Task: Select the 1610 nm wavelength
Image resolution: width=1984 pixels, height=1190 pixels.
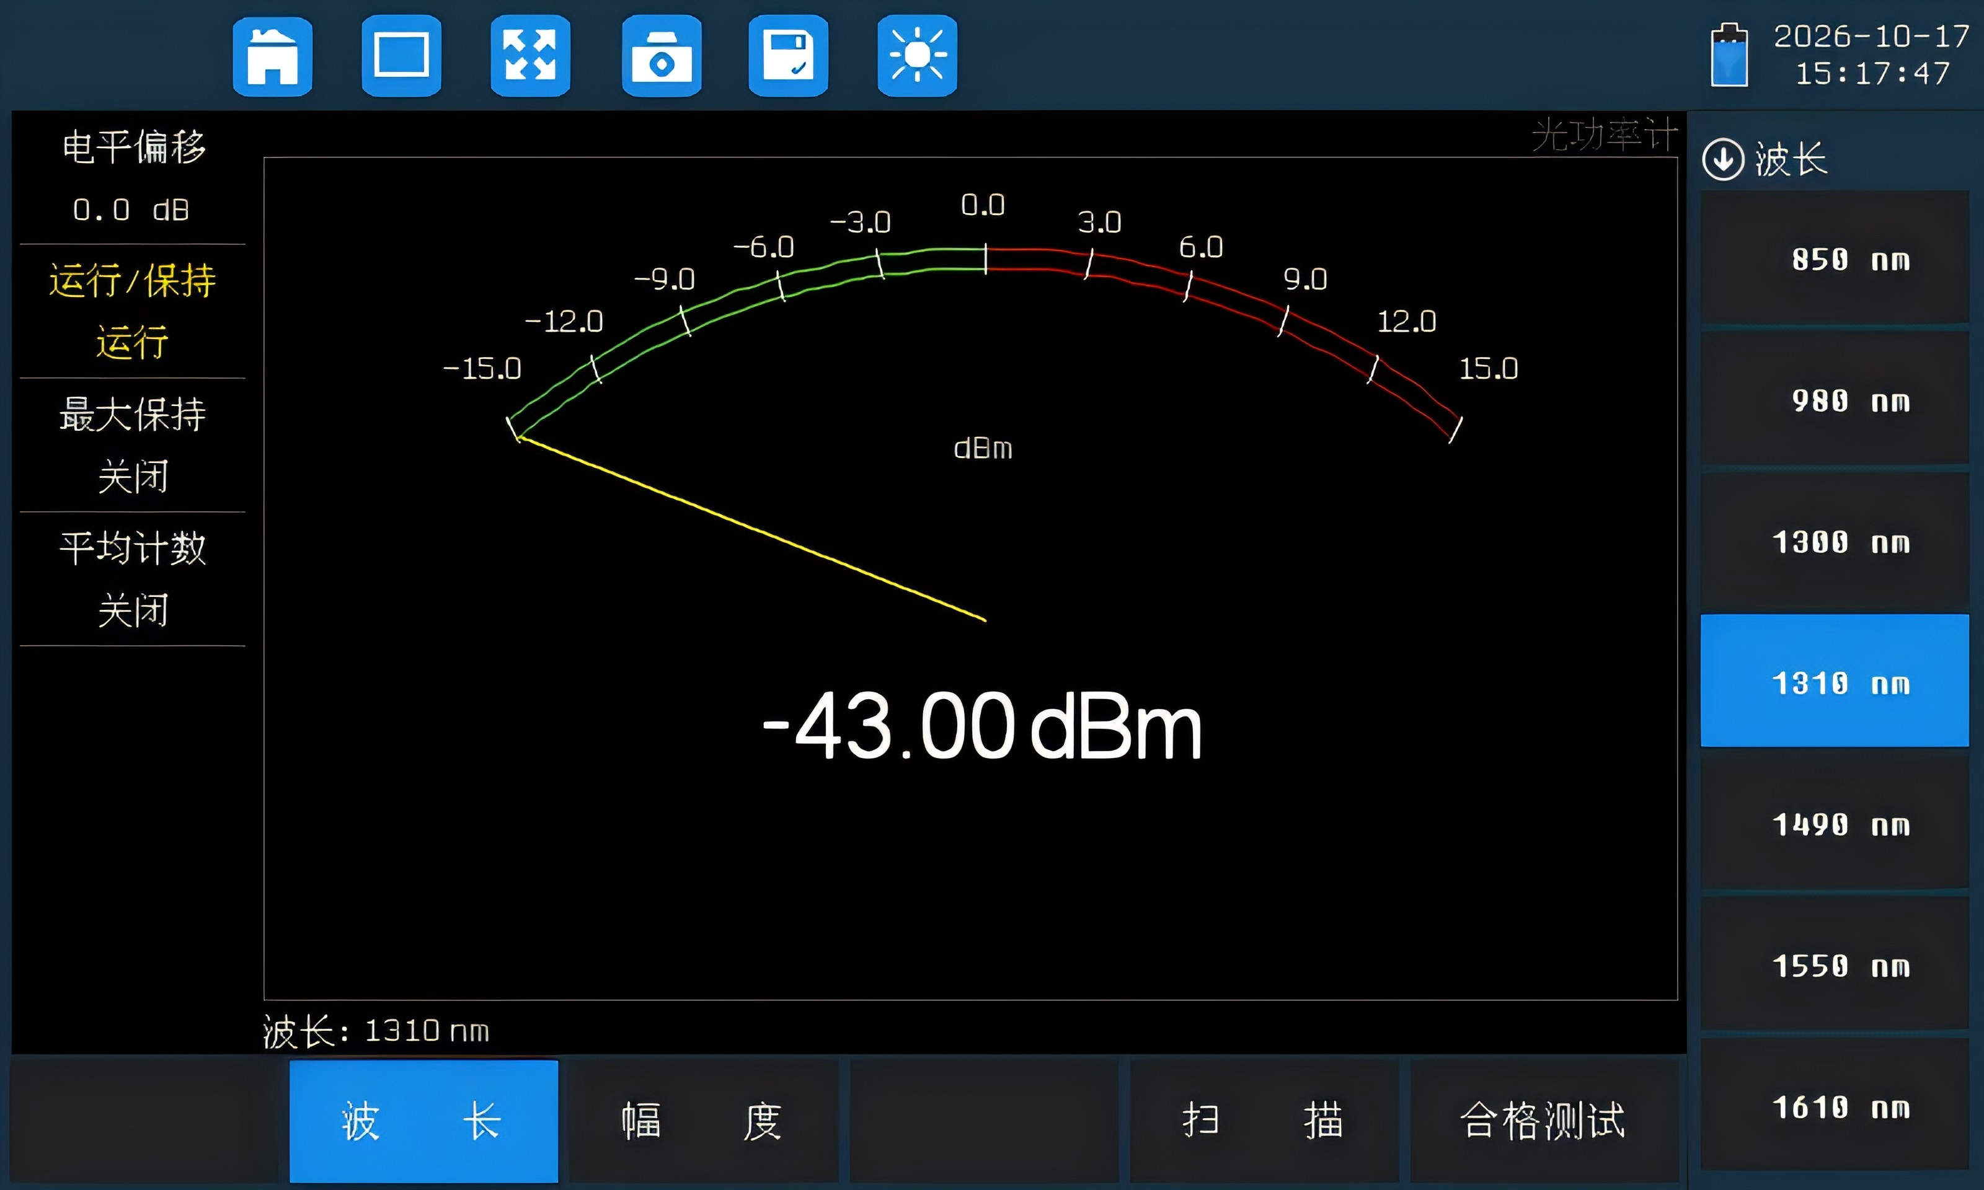Action: pos(1835,1104)
